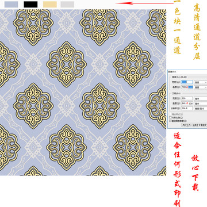Open the pixel height unit (像素) dropdown
This screenshot has height=207, width=207.
point(201,87)
